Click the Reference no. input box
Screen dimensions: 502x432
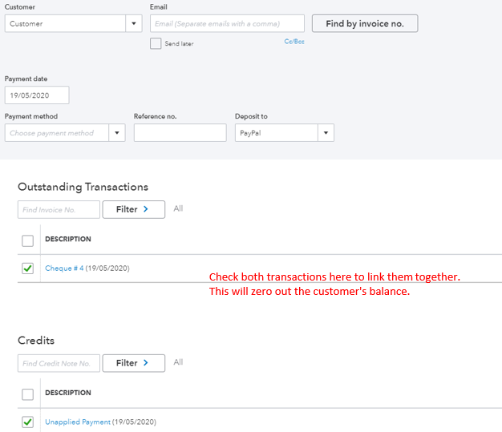click(x=180, y=133)
